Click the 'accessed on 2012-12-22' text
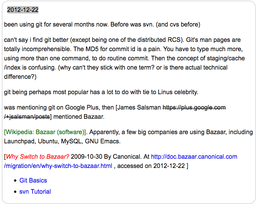 (x=151, y=166)
